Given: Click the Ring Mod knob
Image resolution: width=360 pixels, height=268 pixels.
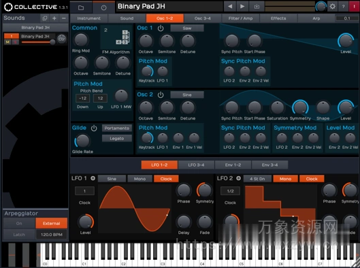Looking at the screenshot, I should point(81,40).
